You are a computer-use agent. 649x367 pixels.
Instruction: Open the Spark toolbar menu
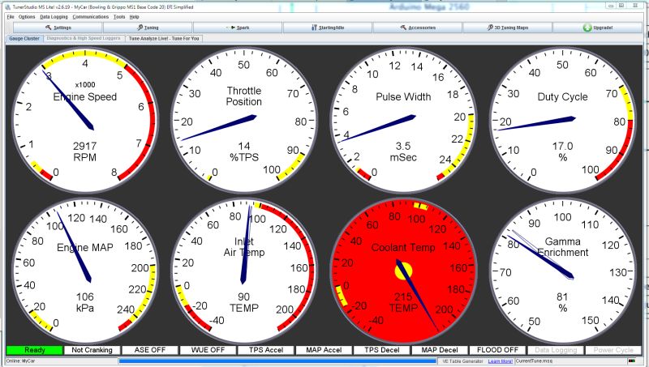(x=238, y=28)
